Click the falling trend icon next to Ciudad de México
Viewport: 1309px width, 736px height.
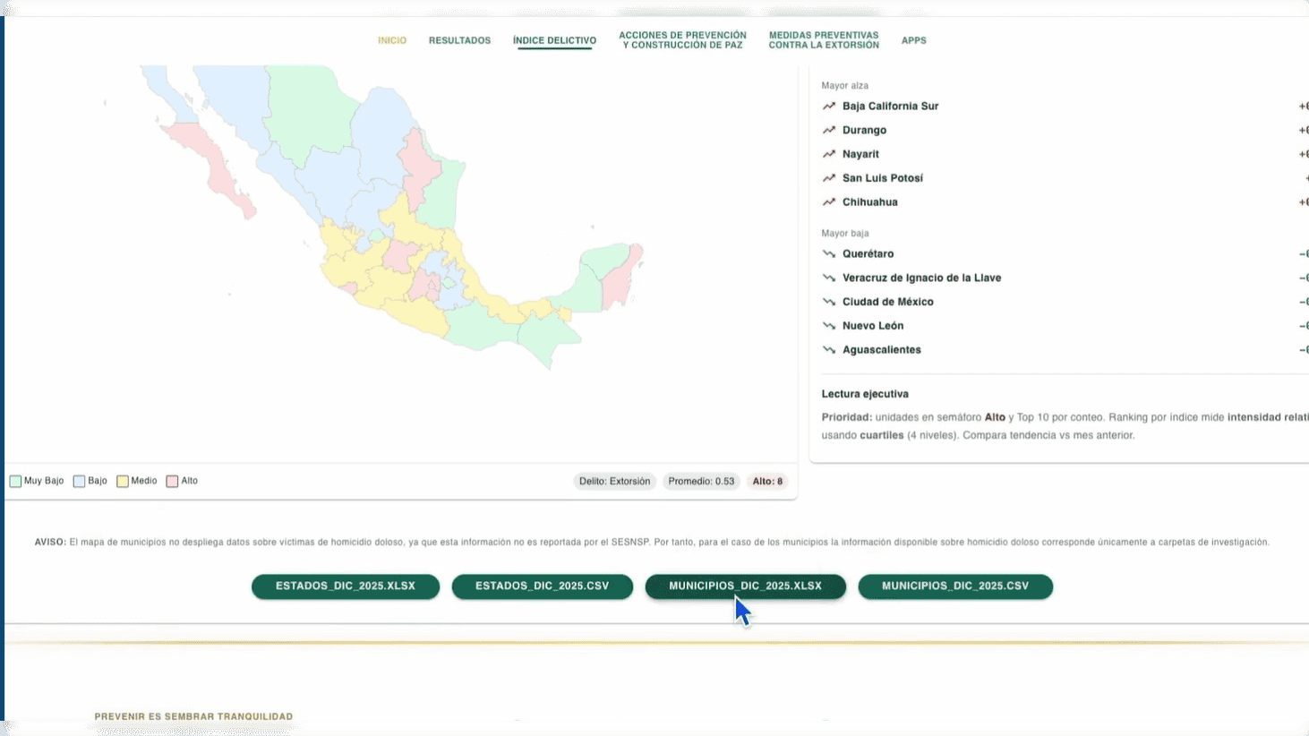(x=828, y=303)
